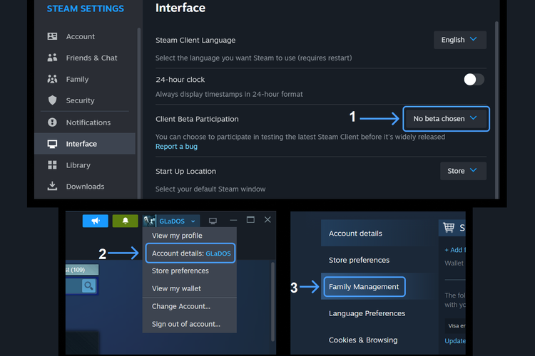535x356 pixels.
Task: Choose View my wallet menu entry
Action: pyautogui.click(x=189, y=288)
